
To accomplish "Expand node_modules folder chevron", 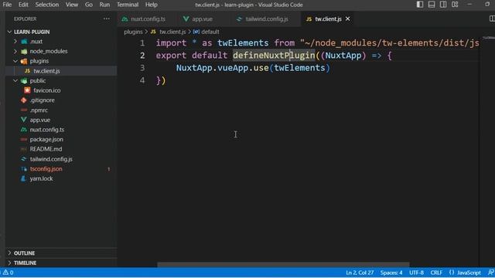I will (x=15, y=51).
